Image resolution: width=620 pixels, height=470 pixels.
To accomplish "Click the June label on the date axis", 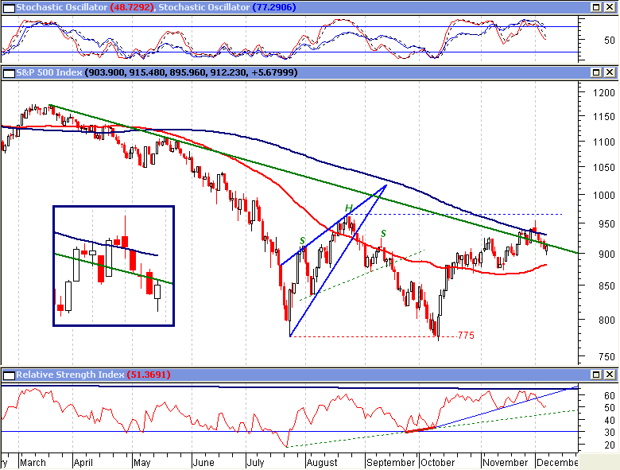I will pyautogui.click(x=203, y=463).
